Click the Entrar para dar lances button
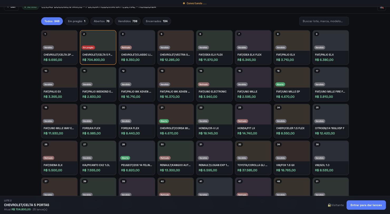This screenshot has height=214, width=390. [366, 205]
